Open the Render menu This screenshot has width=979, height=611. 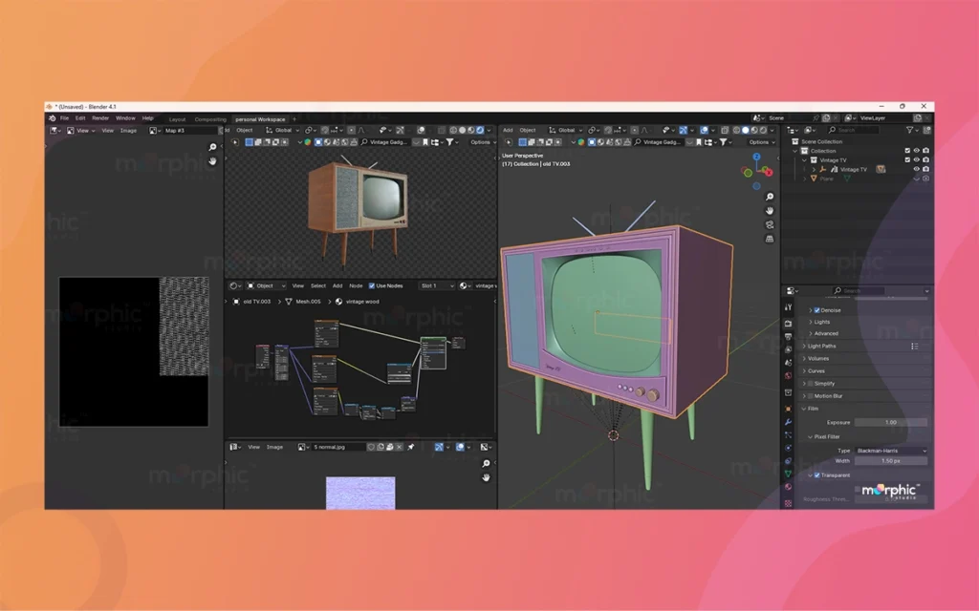(x=100, y=118)
